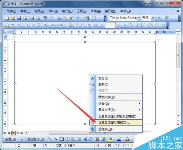Image resolution: width=183 pixels, height=150 pixels.
Task: Insert WordArt from drawing toolbar
Action: [x=85, y=139]
